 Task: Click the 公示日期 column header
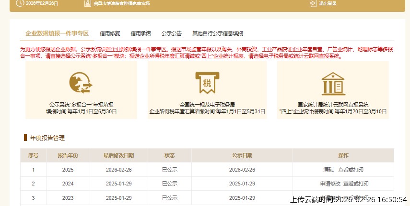242,155
